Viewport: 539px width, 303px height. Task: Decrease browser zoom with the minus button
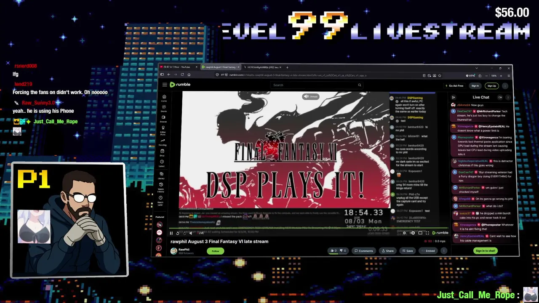pos(486,76)
